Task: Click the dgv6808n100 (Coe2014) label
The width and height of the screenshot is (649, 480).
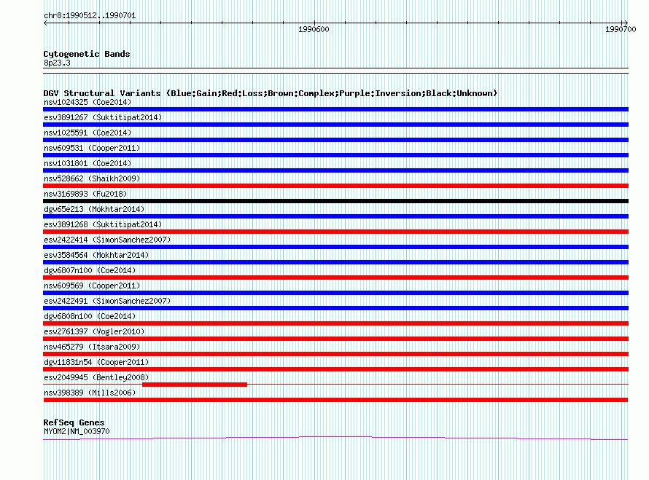Action: (90, 316)
